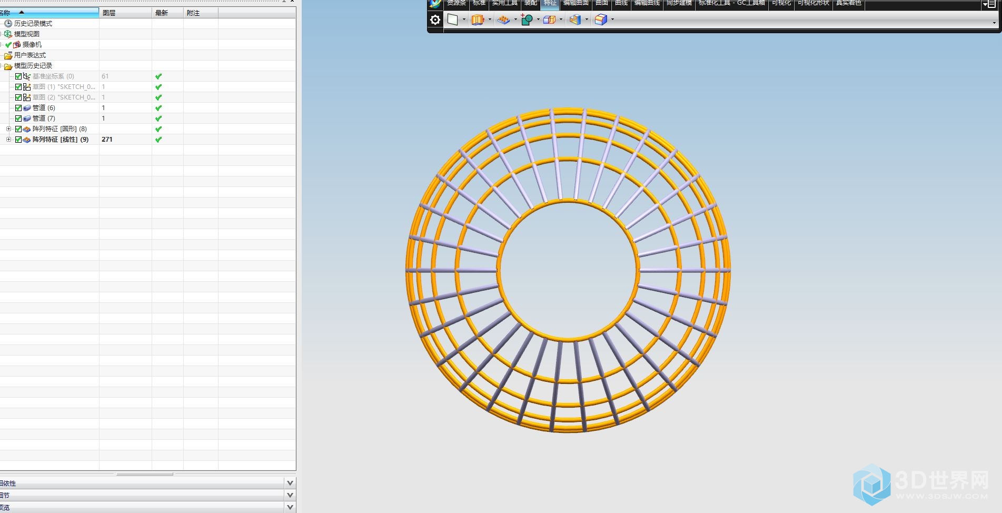
Task: Click the green status check for 管道 (6)
Action: 158,108
